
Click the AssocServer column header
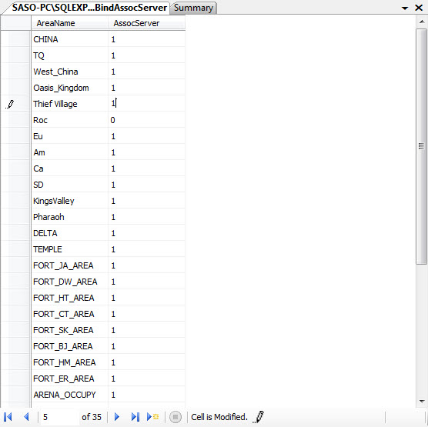146,23
